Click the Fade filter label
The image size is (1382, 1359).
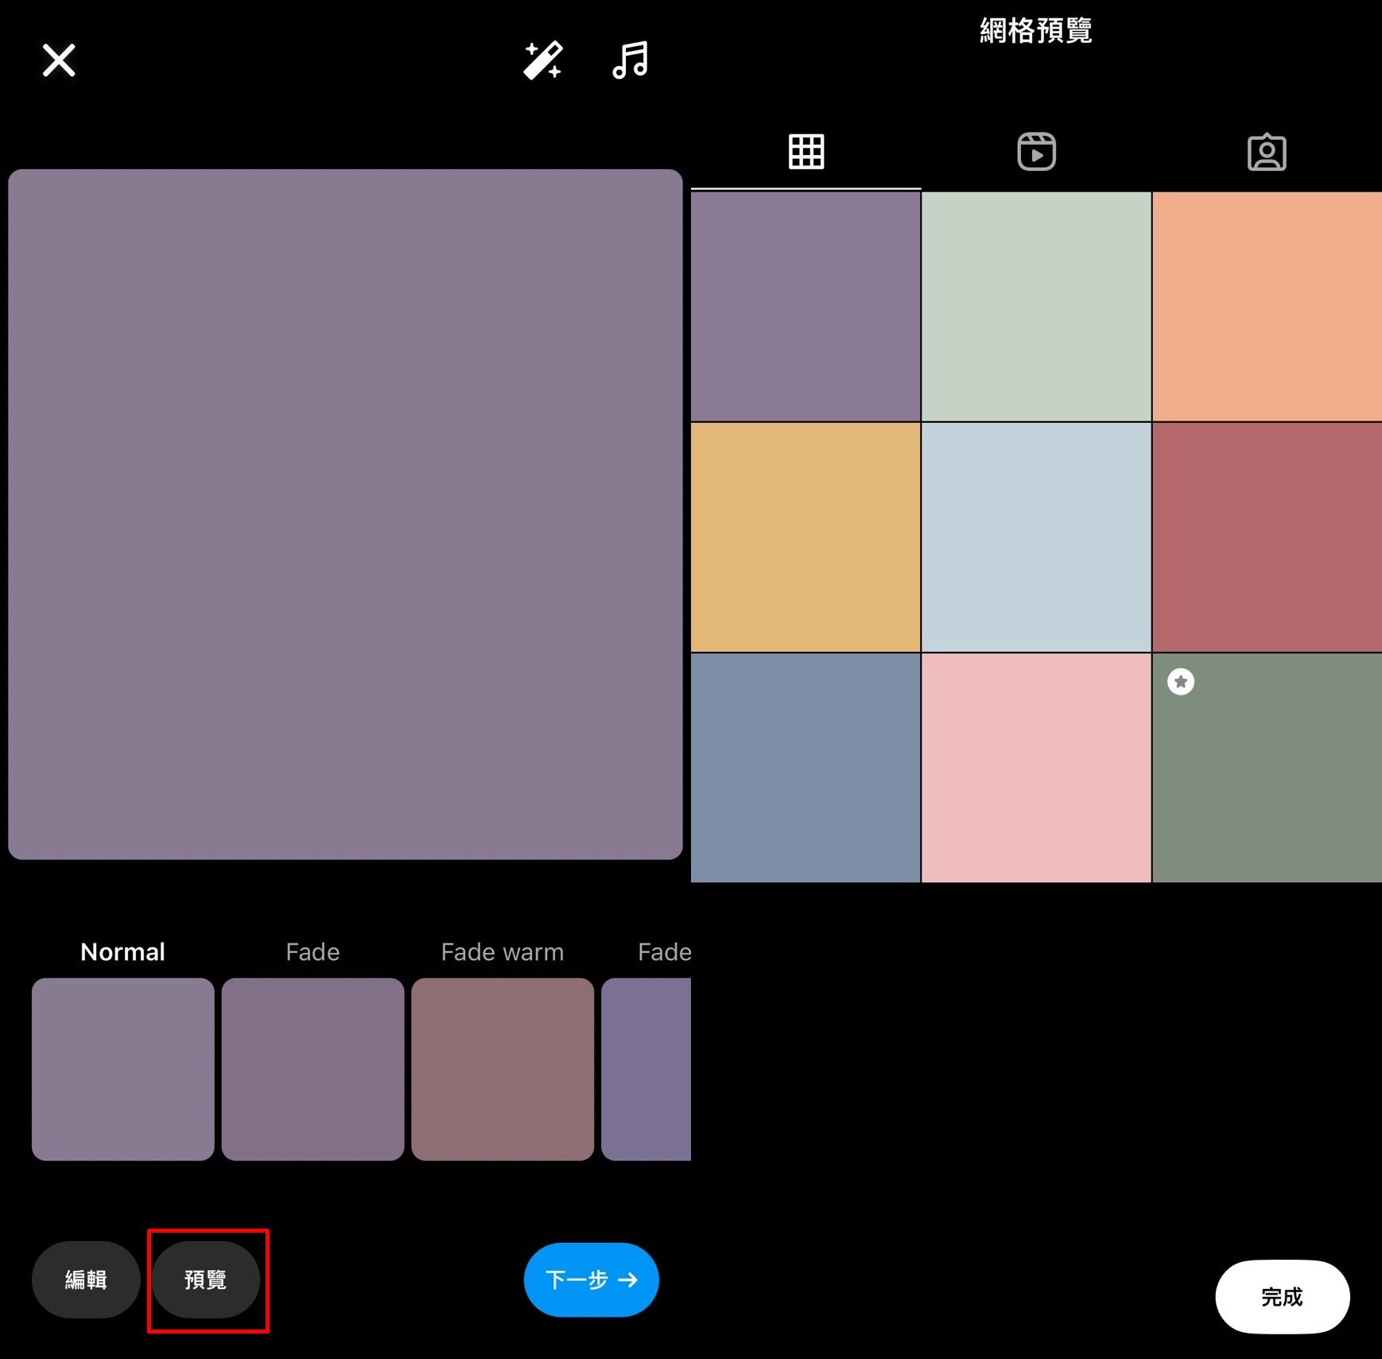[x=313, y=951]
